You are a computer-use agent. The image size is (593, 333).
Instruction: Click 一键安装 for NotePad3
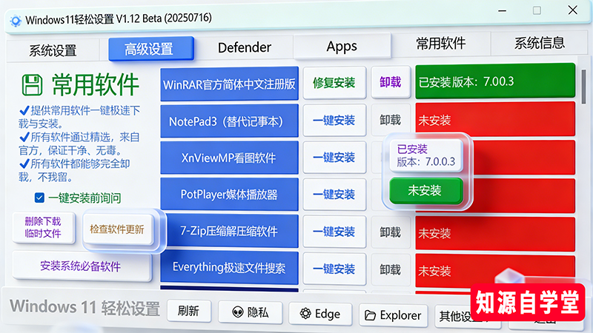[x=334, y=120]
